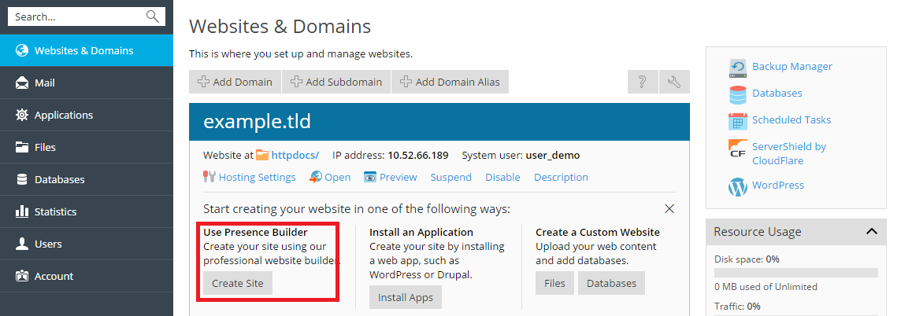Open the wrench settings icon
901x316 pixels.
click(674, 82)
